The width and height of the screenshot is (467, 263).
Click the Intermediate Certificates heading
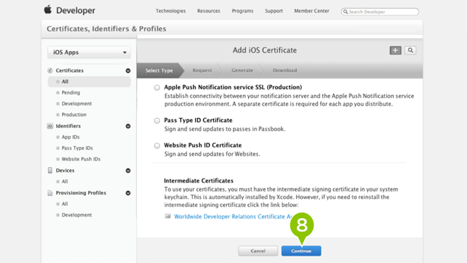tap(199, 180)
